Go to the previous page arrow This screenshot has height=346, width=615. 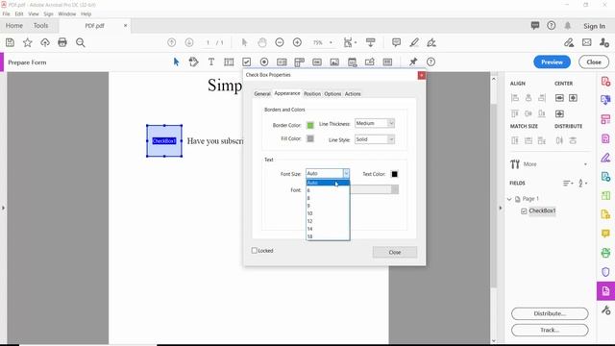(171, 42)
